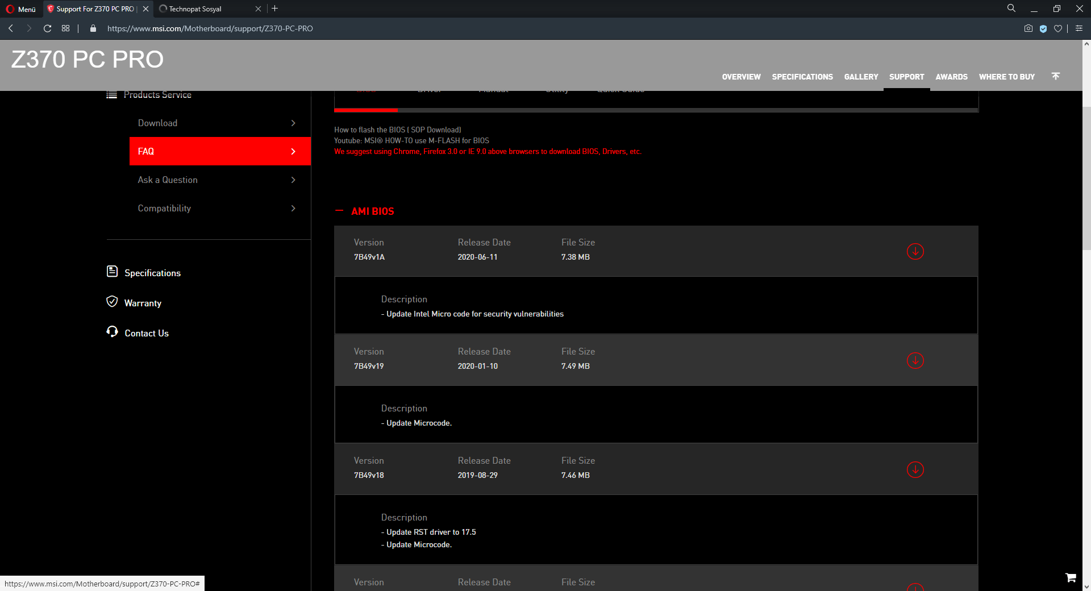
Task: Open Opera Menu button
Action: (21, 9)
